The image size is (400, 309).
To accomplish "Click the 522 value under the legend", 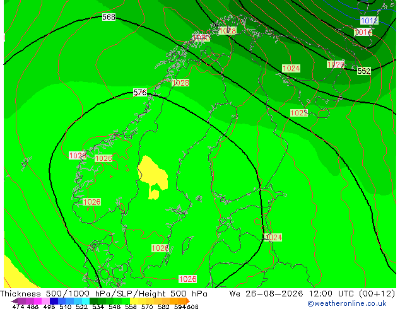I will pyautogui.click(x=82, y=306).
